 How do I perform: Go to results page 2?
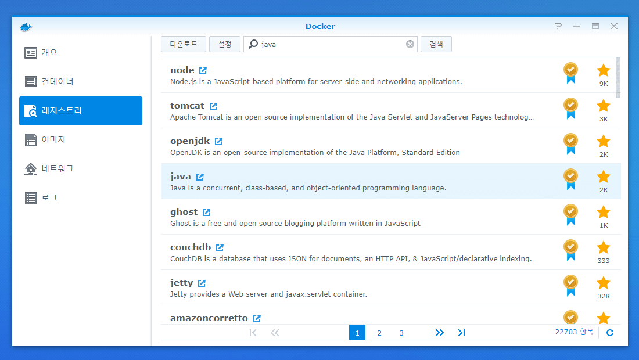tap(379, 333)
